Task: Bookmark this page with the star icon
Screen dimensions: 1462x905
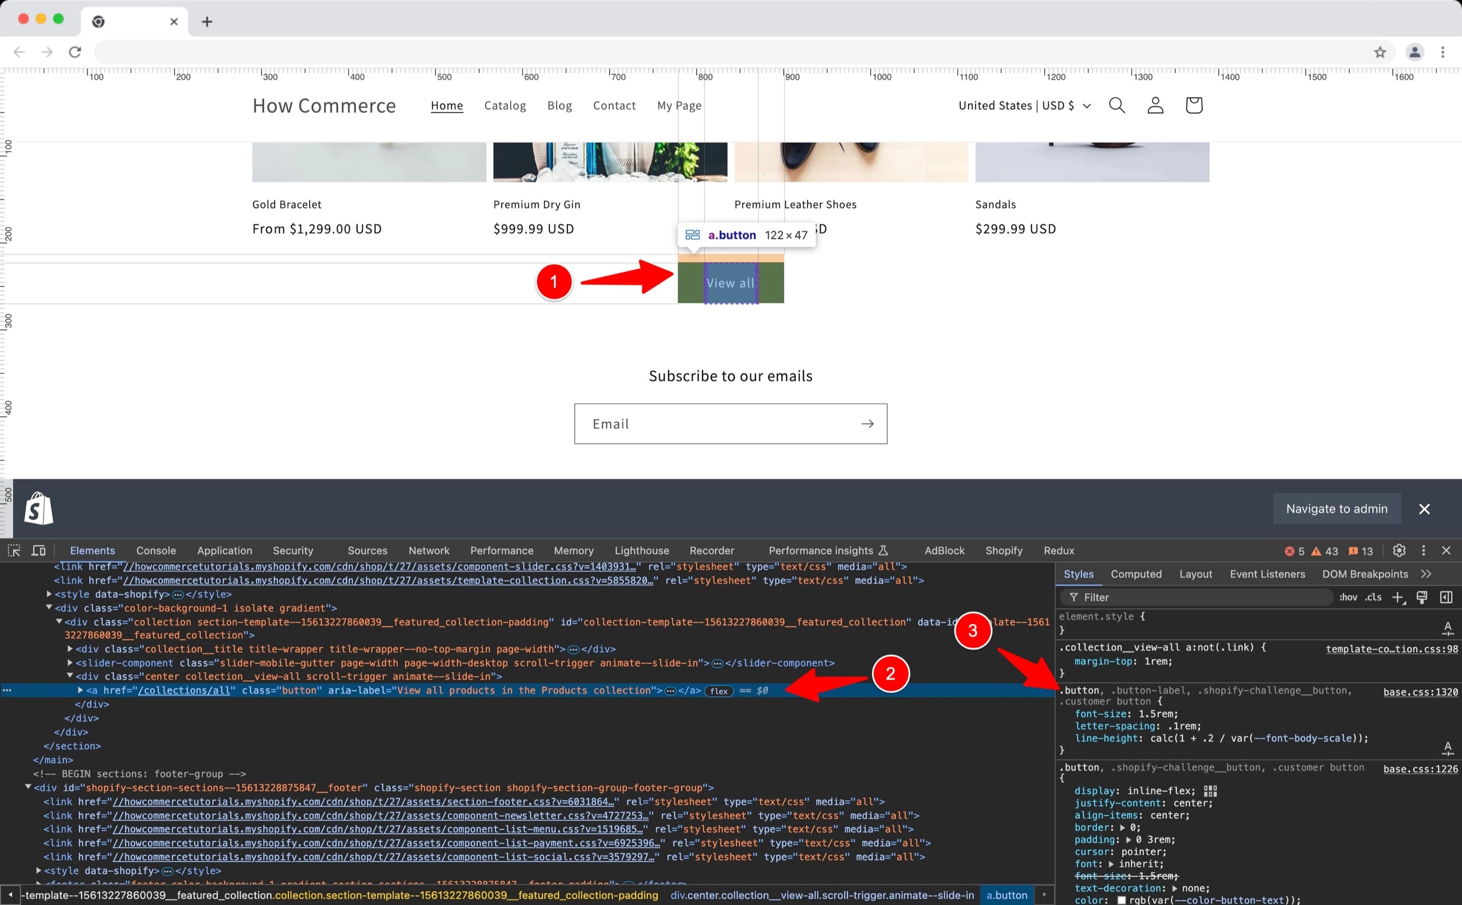Action: (1380, 52)
